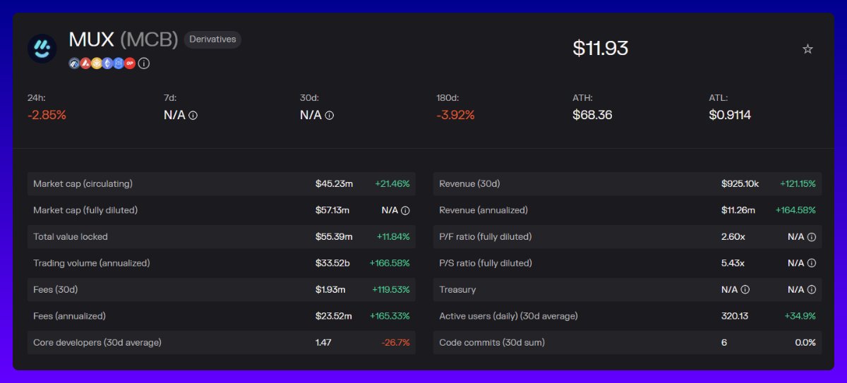Click the first N/A info icon in Treasury row
The height and width of the screenshot is (383, 847).
click(x=745, y=290)
